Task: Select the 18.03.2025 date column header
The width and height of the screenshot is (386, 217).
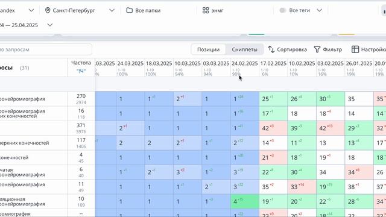Action: [159, 63]
